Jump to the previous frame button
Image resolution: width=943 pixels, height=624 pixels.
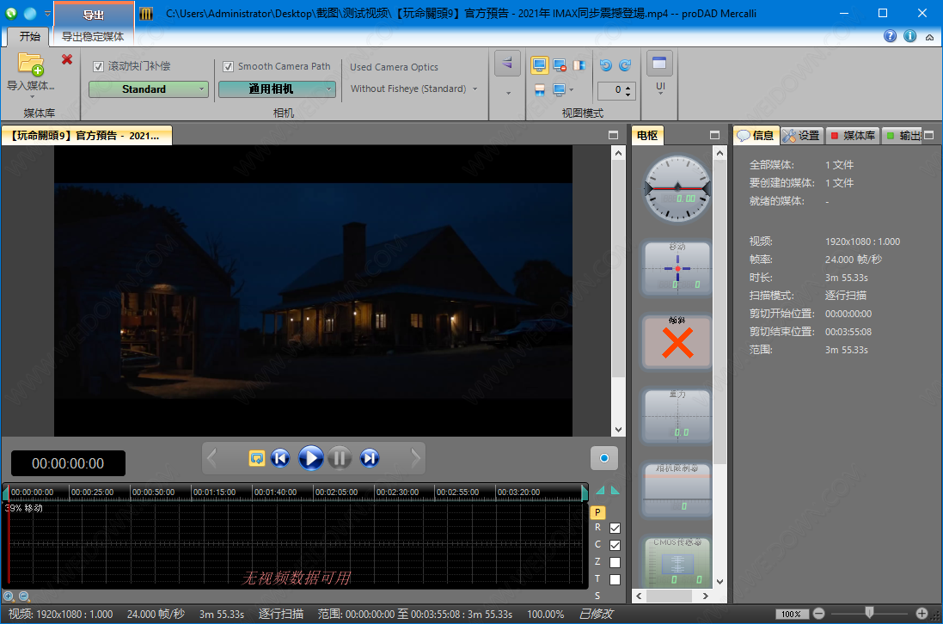280,458
